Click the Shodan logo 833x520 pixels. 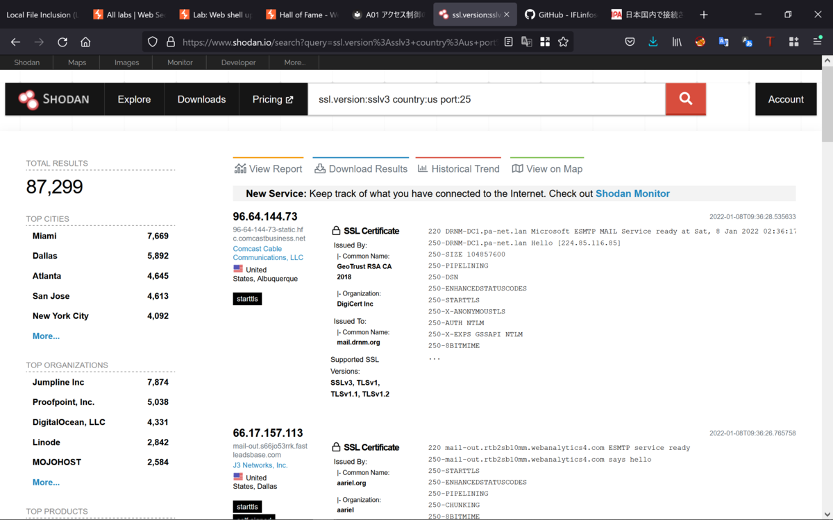click(54, 99)
